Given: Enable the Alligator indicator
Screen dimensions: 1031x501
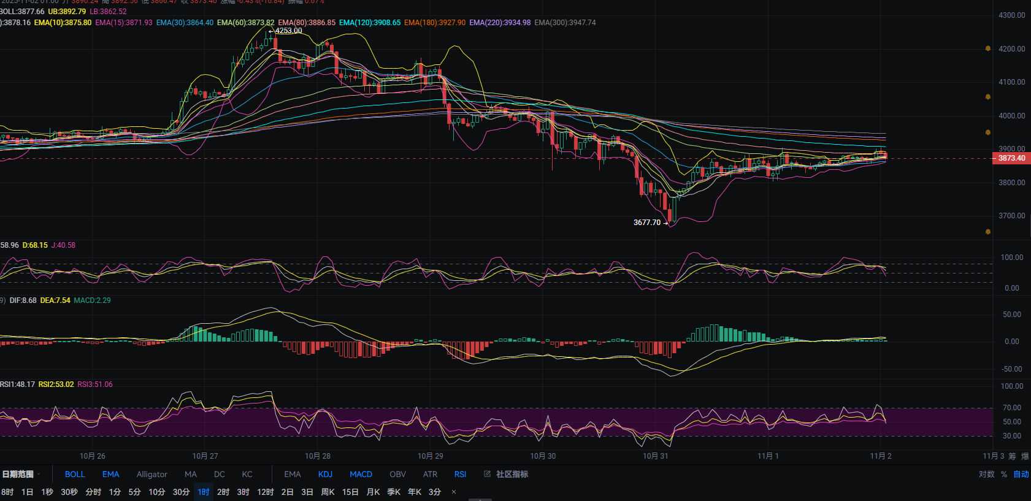Looking at the screenshot, I should click(x=151, y=474).
